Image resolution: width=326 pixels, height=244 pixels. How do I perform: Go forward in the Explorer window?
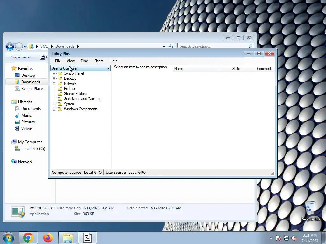[19, 46]
